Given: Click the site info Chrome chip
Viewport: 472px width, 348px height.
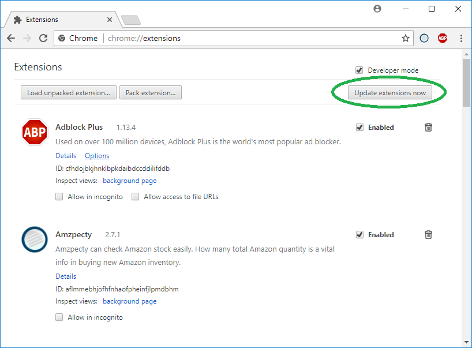Looking at the screenshot, I should tap(78, 38).
